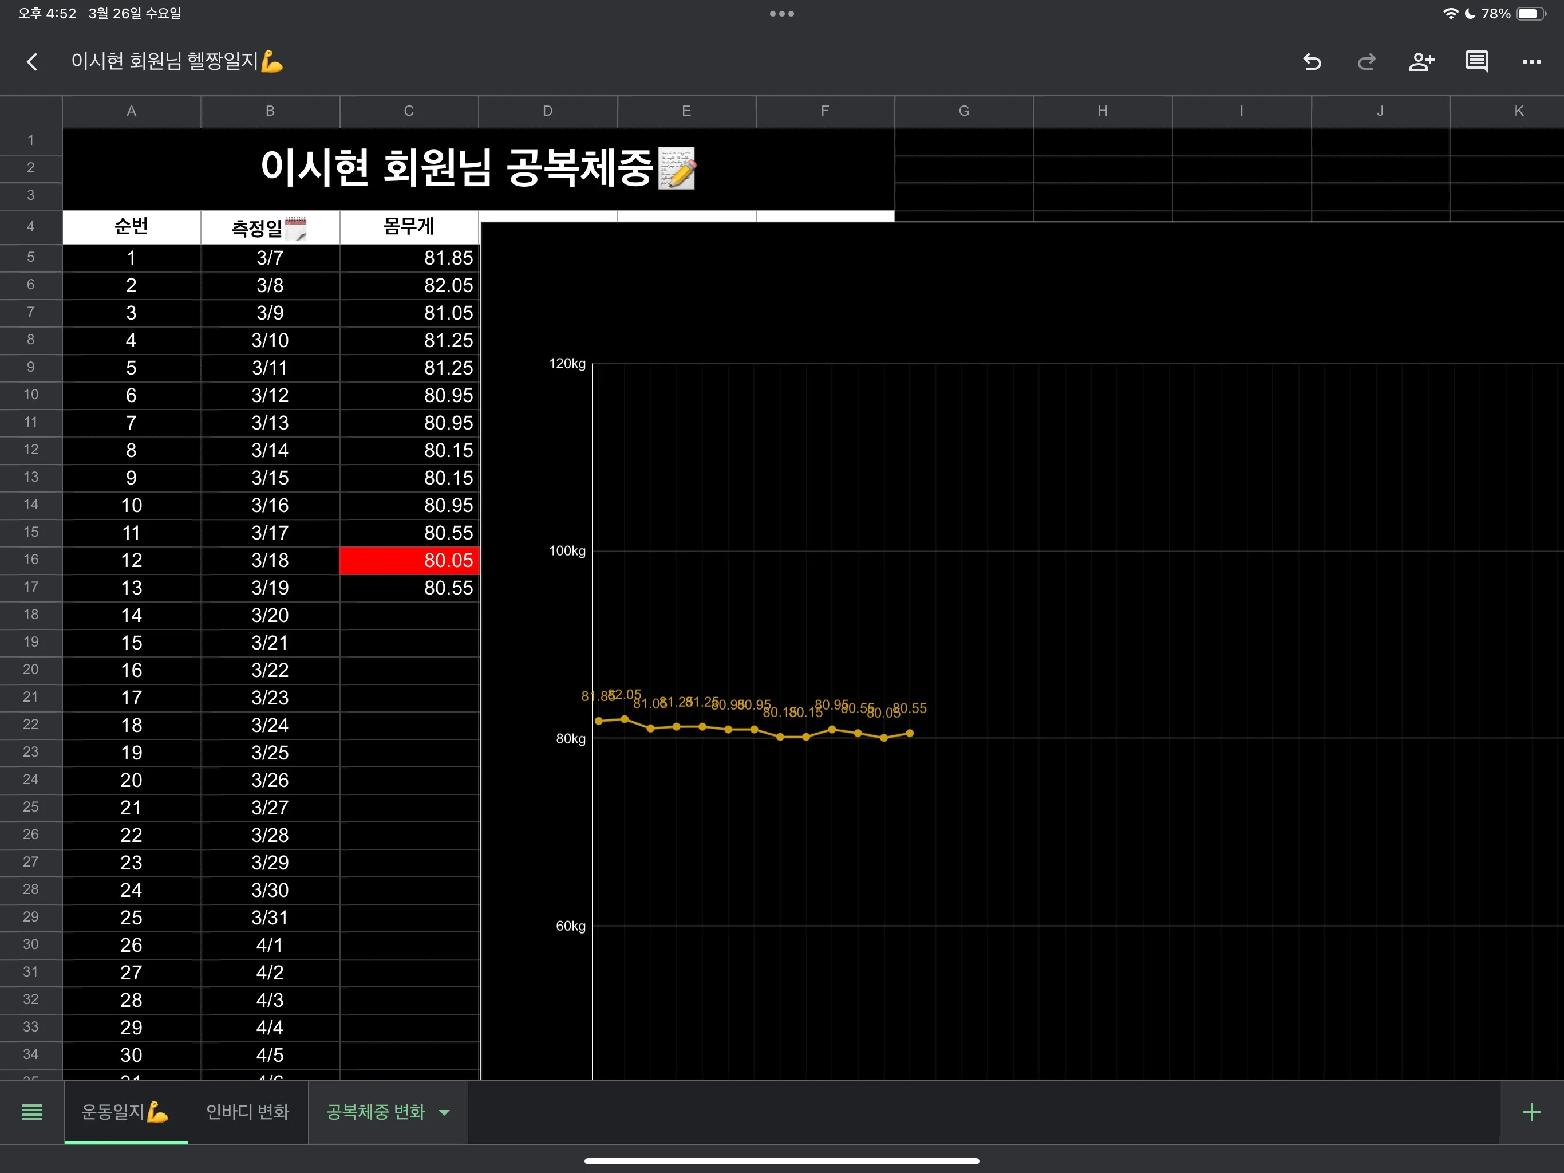1564x1173 pixels.
Task: Tap the back arrow to exit the spreadsheet
Action: click(x=32, y=61)
